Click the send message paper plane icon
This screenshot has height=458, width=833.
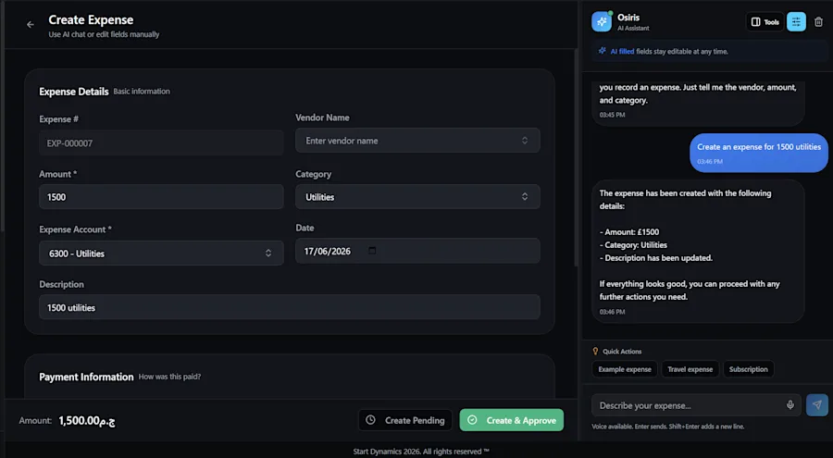(816, 405)
